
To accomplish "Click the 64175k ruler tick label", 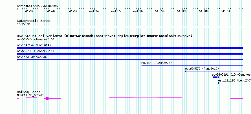I will (72, 11).
